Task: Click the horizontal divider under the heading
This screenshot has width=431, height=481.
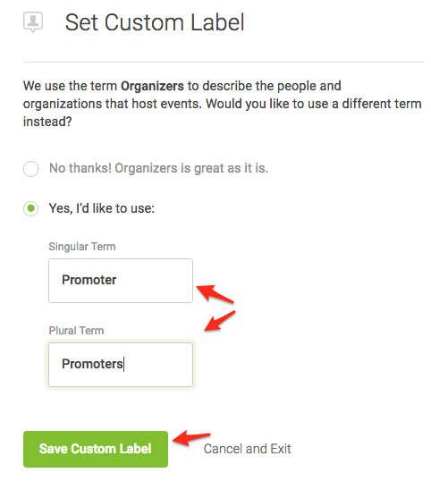Action: pyautogui.click(x=224, y=62)
